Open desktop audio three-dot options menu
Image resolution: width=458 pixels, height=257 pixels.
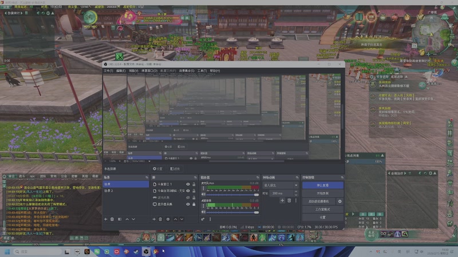tap(204, 206)
